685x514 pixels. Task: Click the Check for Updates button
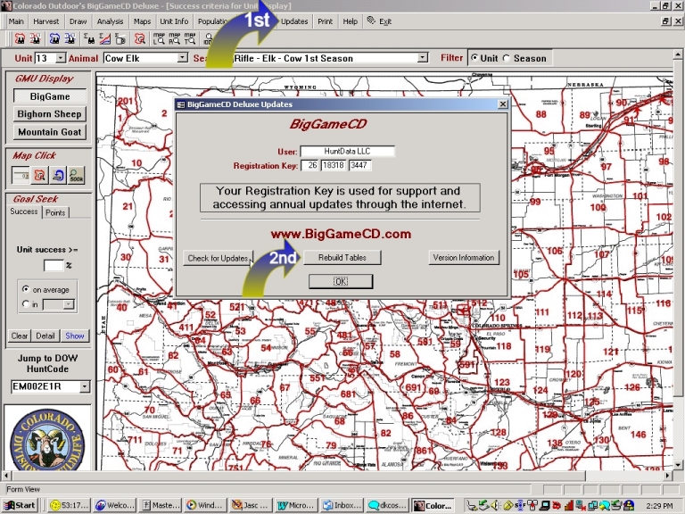[218, 258]
